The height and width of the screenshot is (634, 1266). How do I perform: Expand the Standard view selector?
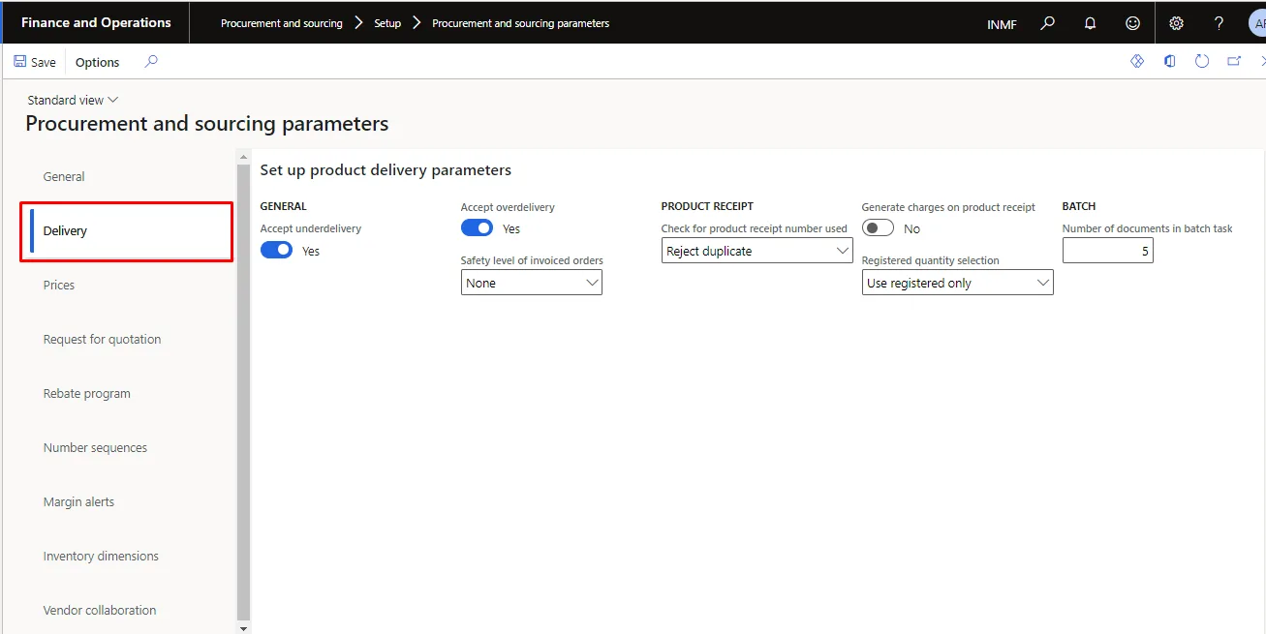73,100
